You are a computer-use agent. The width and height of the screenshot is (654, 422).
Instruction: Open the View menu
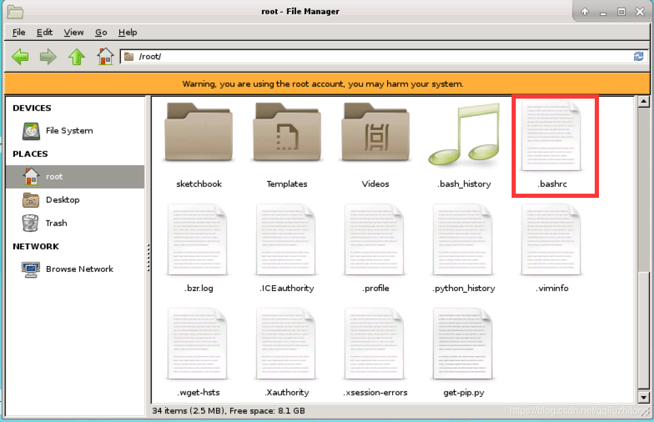pos(74,32)
